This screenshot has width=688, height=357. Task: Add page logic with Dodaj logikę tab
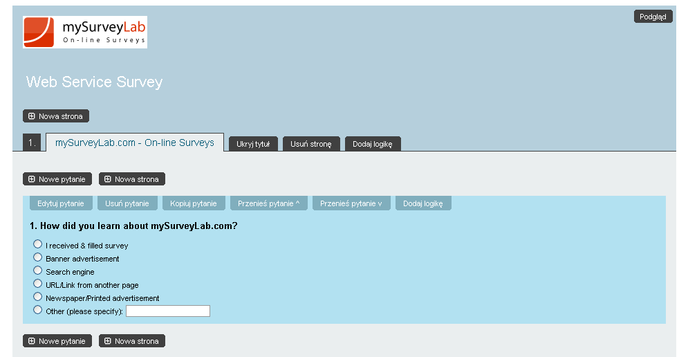(373, 144)
